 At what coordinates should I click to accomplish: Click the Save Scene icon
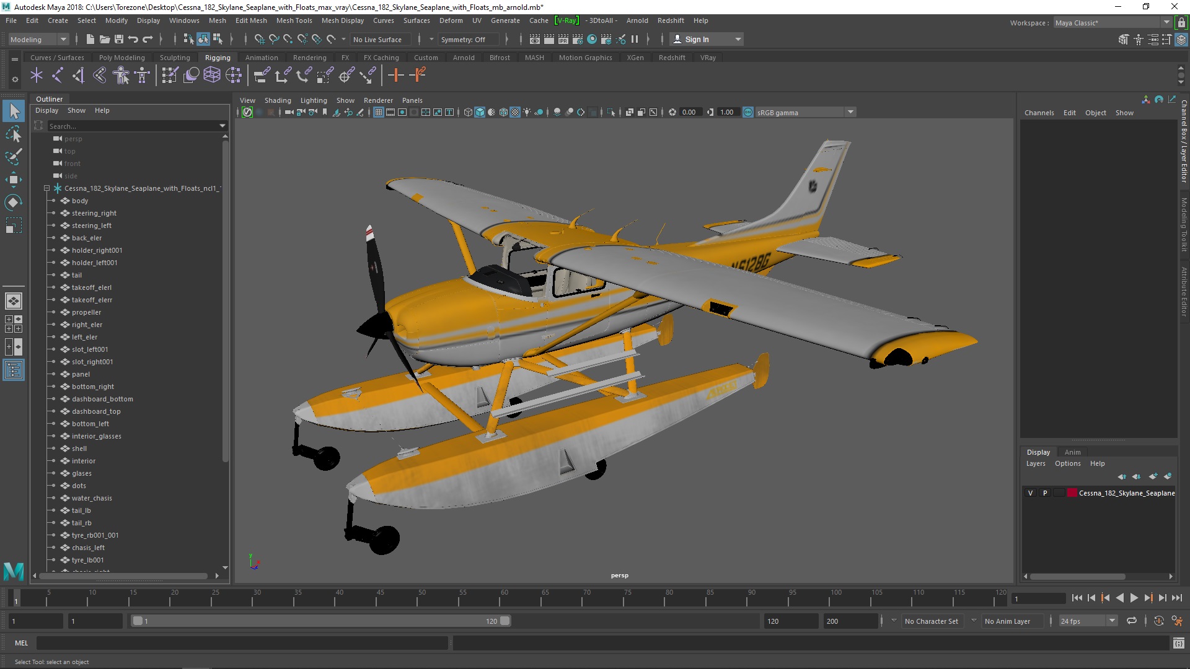[x=118, y=39]
